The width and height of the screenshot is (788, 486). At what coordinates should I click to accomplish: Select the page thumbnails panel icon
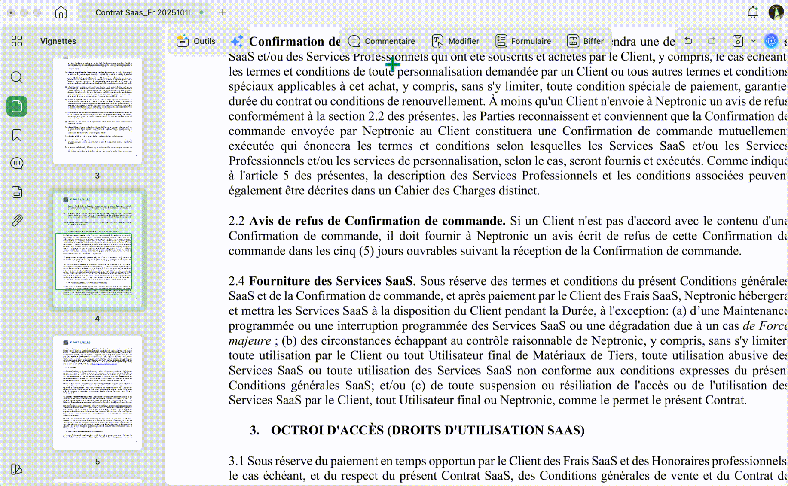click(x=17, y=106)
